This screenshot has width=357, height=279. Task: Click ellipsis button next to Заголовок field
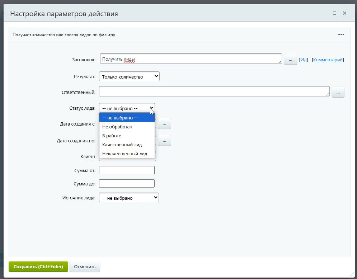point(290,60)
